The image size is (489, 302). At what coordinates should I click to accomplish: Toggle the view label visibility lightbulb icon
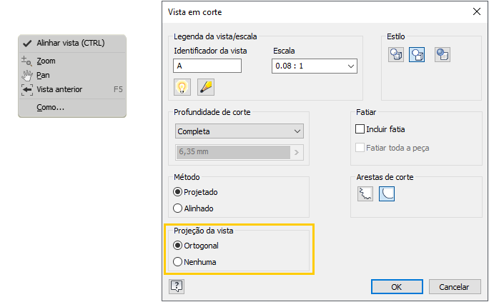pyautogui.click(x=182, y=87)
